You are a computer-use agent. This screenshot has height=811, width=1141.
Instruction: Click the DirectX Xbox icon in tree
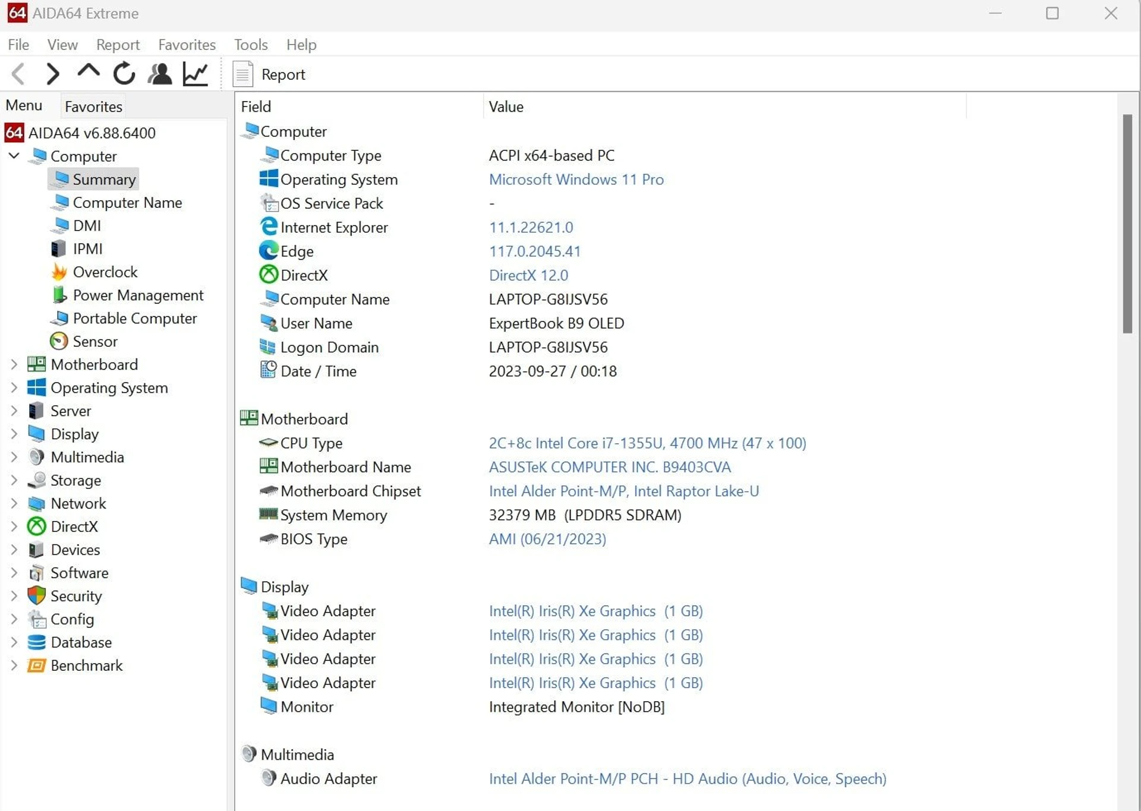coord(36,526)
